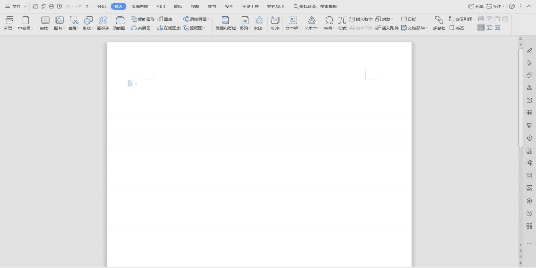Click the apps grid icon in right sidebar
This screenshot has width=536, height=268.
pos(529,226)
